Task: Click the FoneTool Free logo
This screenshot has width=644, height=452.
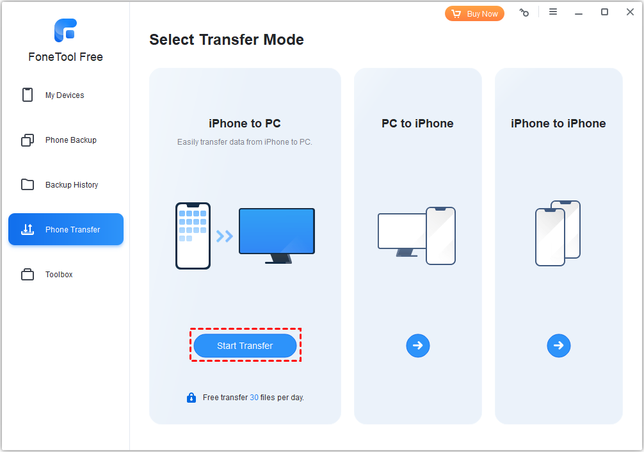Action: [65, 30]
